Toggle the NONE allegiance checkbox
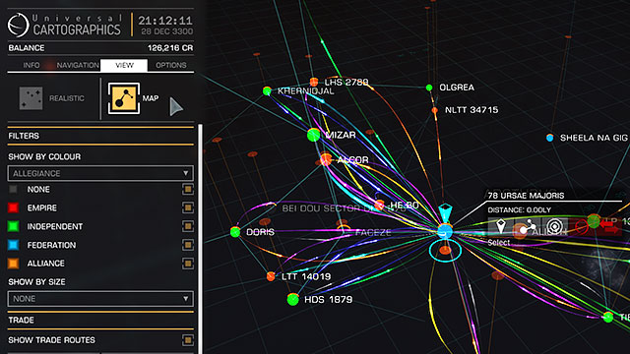Image resolution: width=630 pixels, height=354 pixels. tap(188, 189)
